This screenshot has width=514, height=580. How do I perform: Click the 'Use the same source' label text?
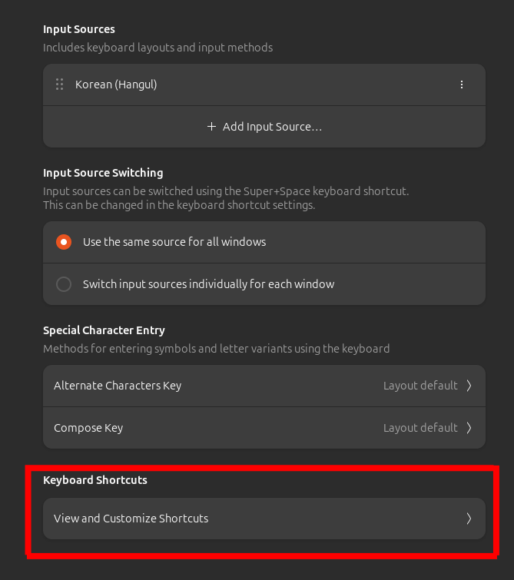point(174,242)
